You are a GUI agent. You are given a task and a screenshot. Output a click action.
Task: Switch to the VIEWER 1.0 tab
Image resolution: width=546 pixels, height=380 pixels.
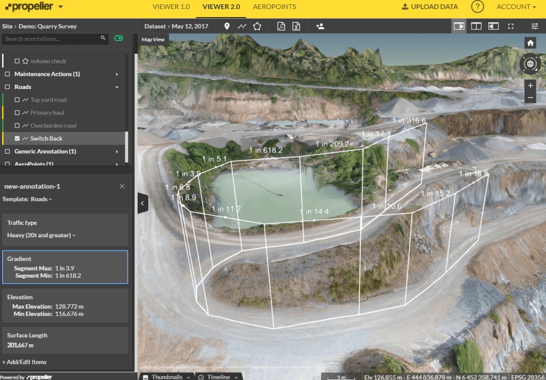point(171,7)
